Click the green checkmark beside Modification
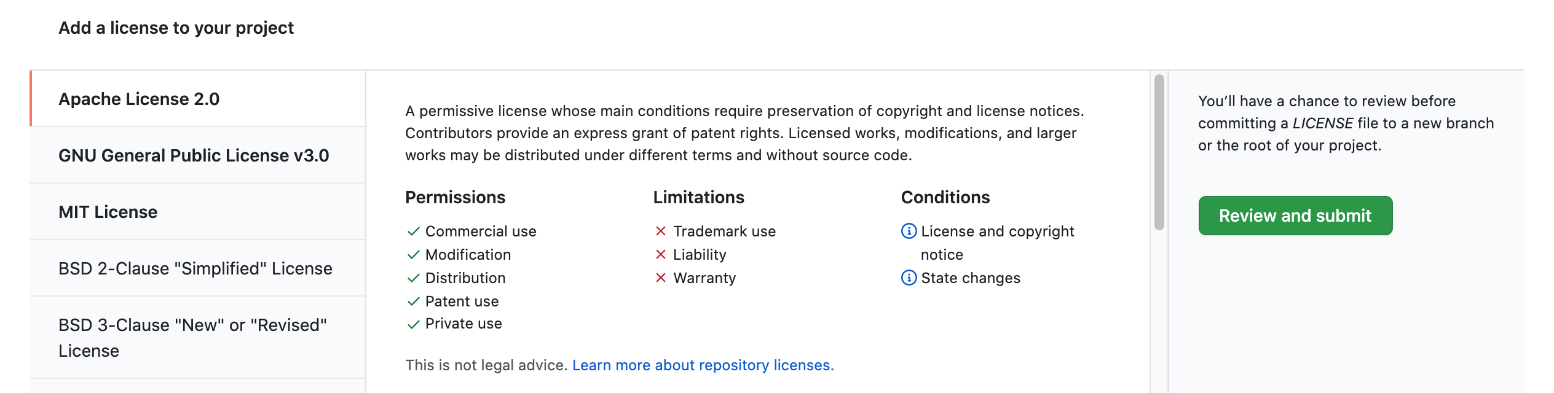The height and width of the screenshot is (393, 1554). [413, 254]
